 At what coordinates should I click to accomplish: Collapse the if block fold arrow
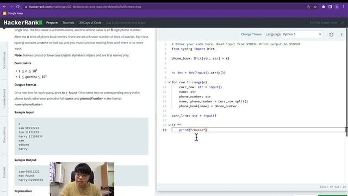point(169,125)
